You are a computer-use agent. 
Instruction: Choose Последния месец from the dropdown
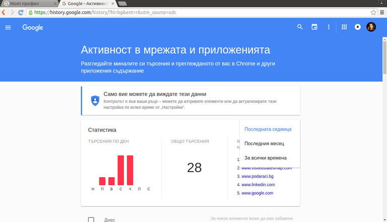pos(265,144)
